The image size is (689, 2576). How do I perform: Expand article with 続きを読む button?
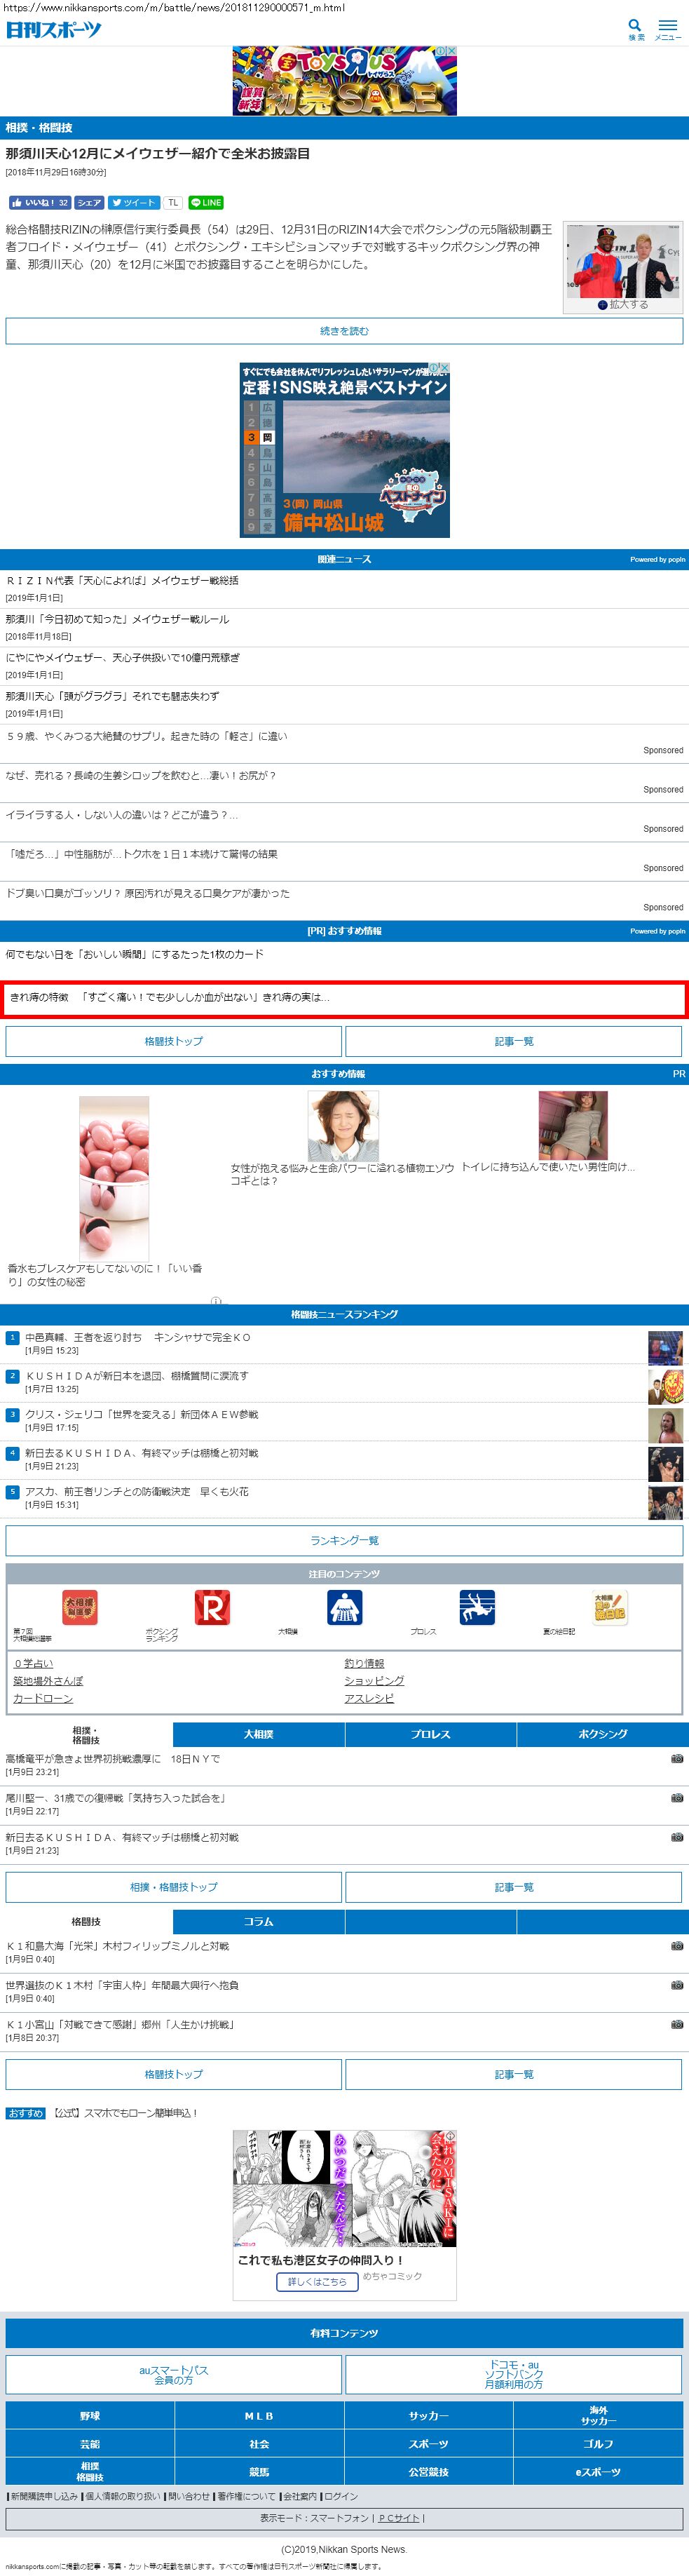[344, 331]
